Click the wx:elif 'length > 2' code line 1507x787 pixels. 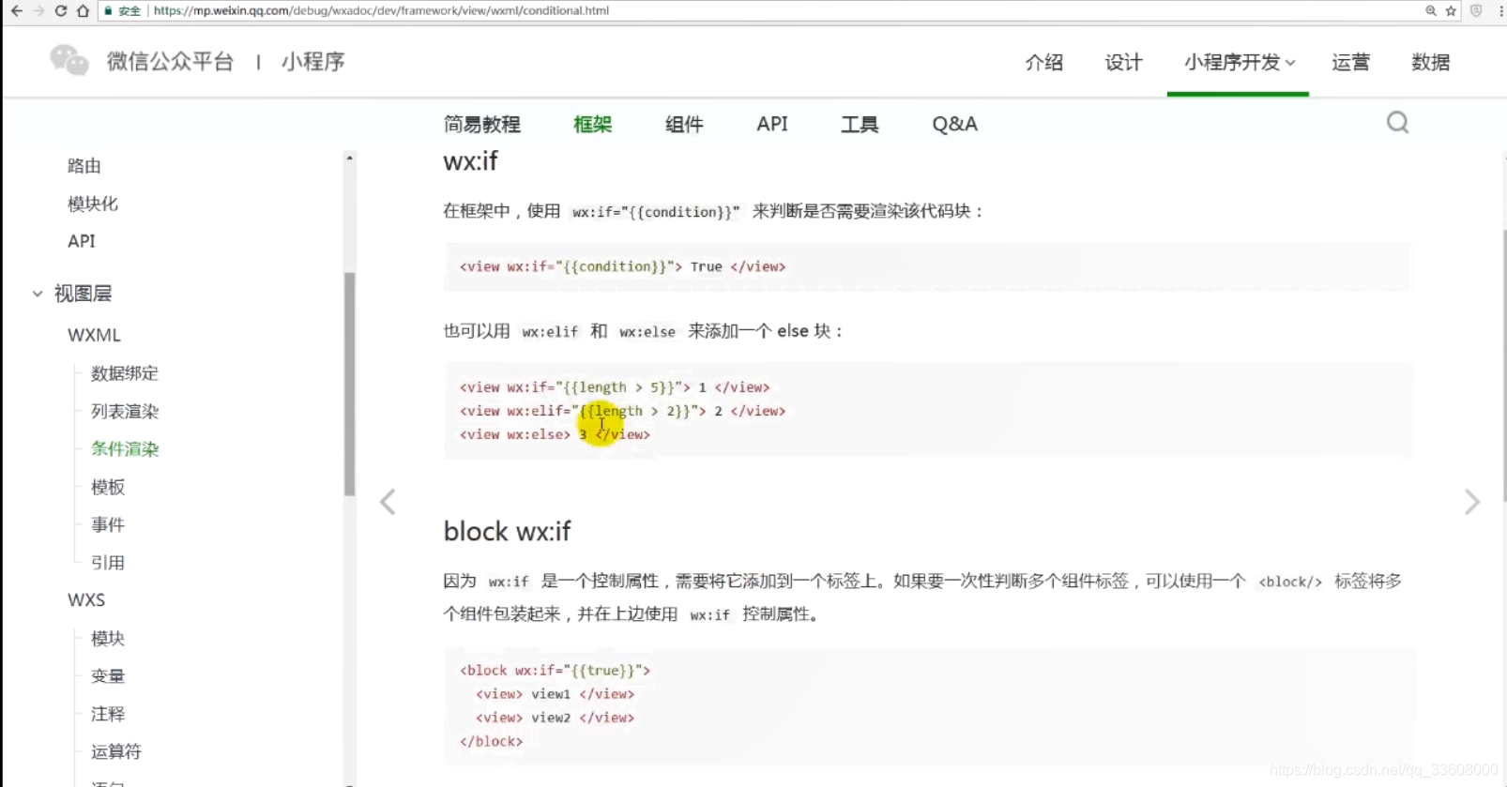(622, 411)
